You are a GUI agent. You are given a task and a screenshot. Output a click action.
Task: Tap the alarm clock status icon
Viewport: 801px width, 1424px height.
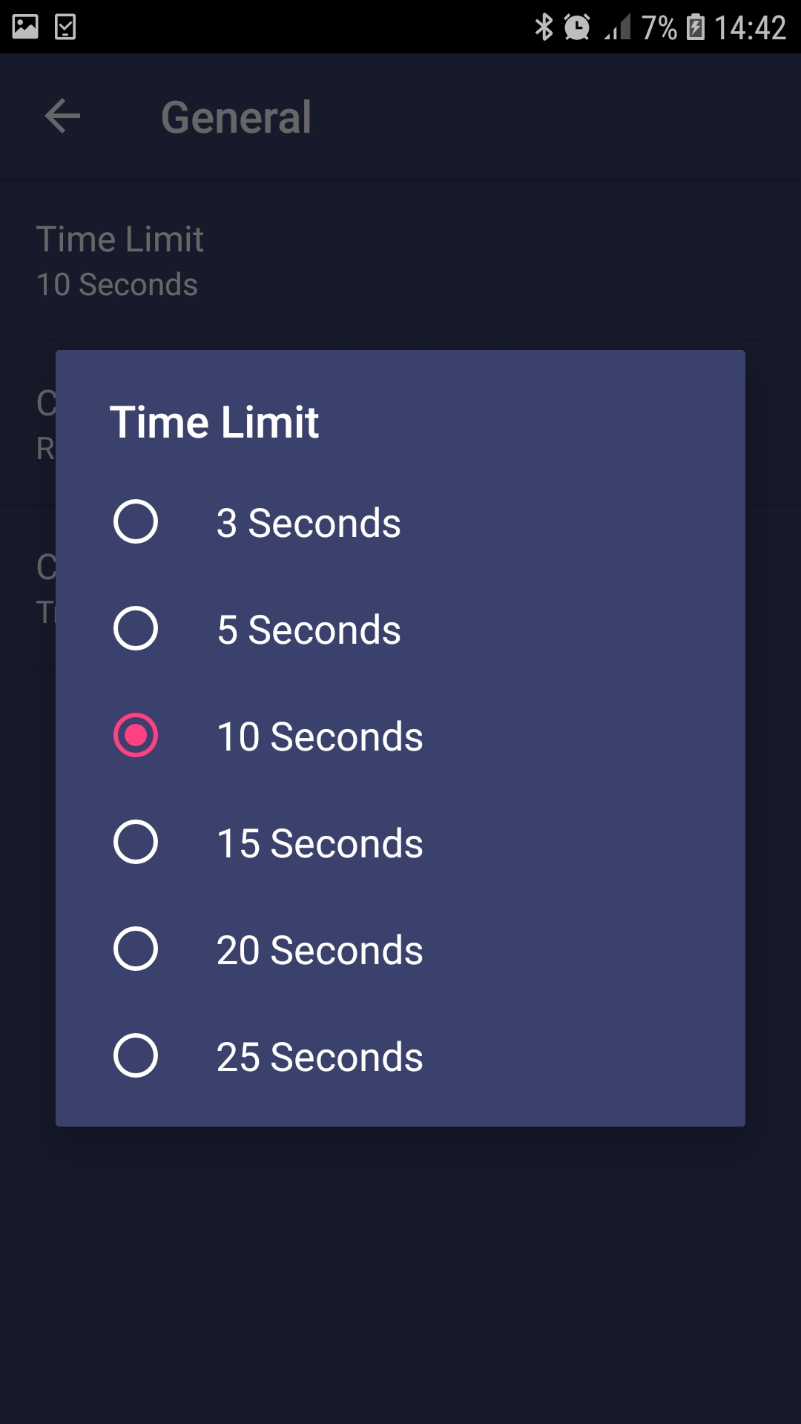pyautogui.click(x=577, y=27)
